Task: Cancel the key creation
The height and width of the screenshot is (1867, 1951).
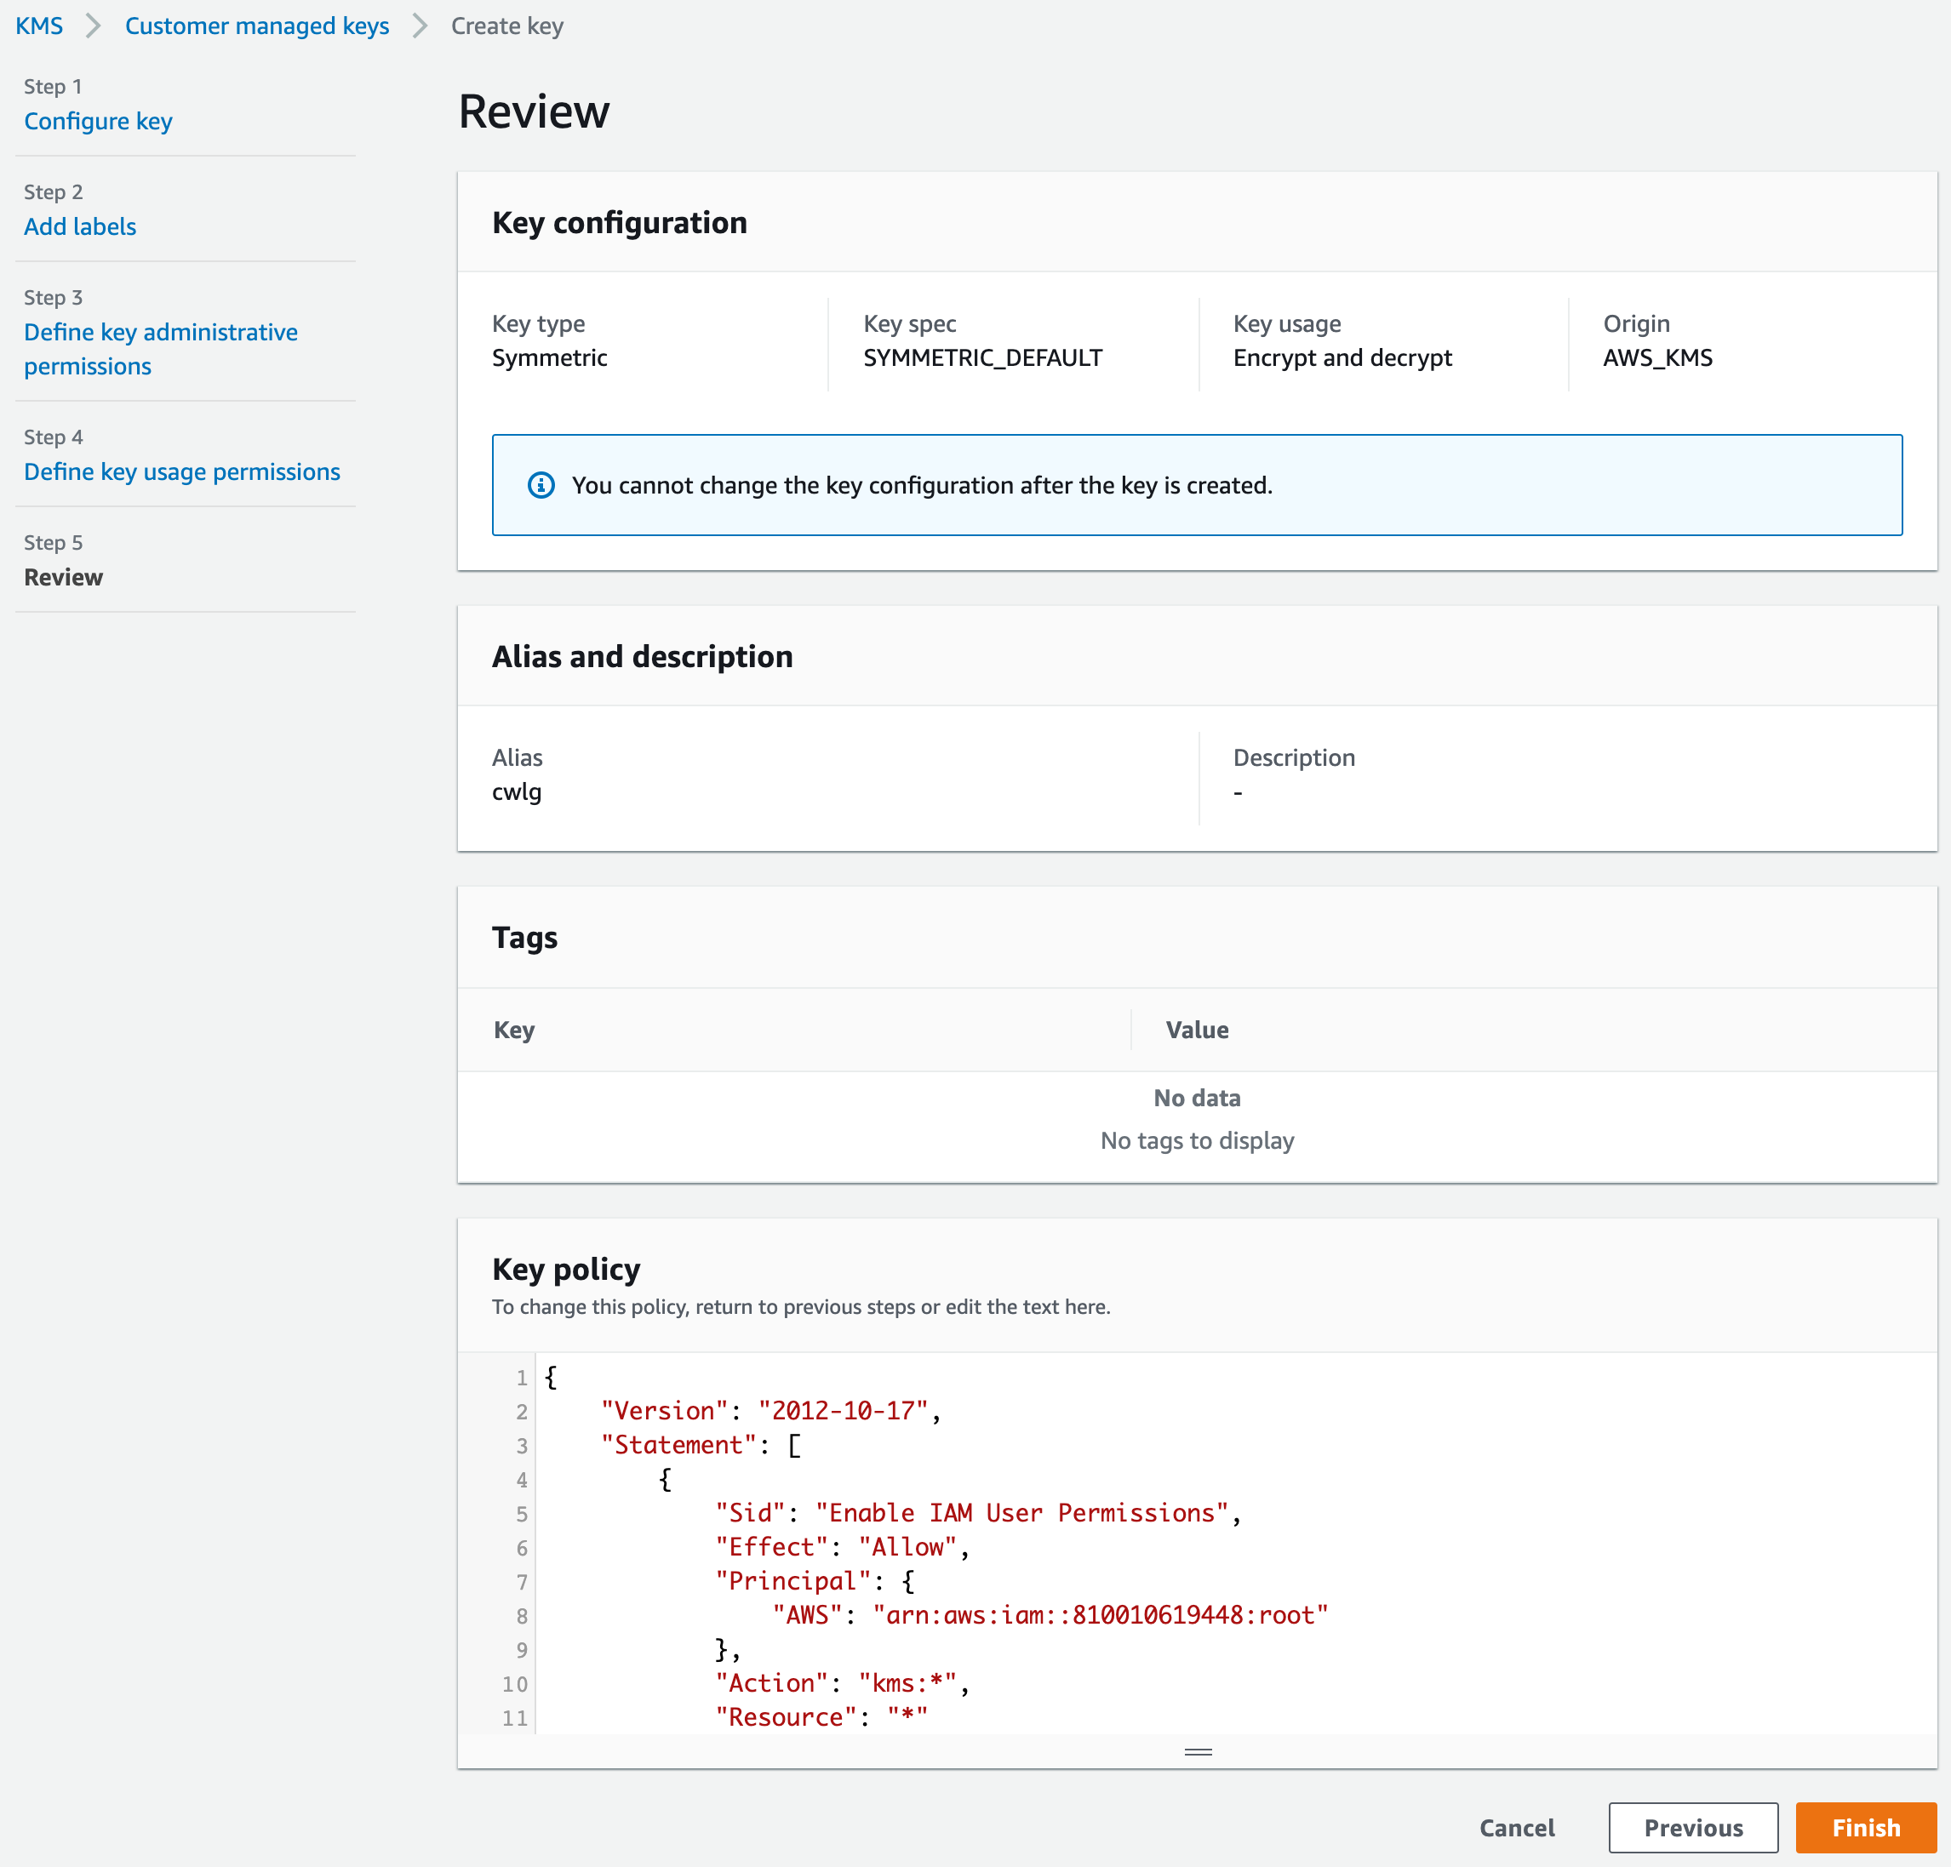Action: tap(1516, 1827)
